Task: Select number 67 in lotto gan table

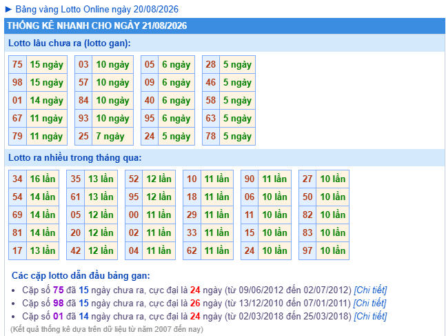Action: coord(17,118)
